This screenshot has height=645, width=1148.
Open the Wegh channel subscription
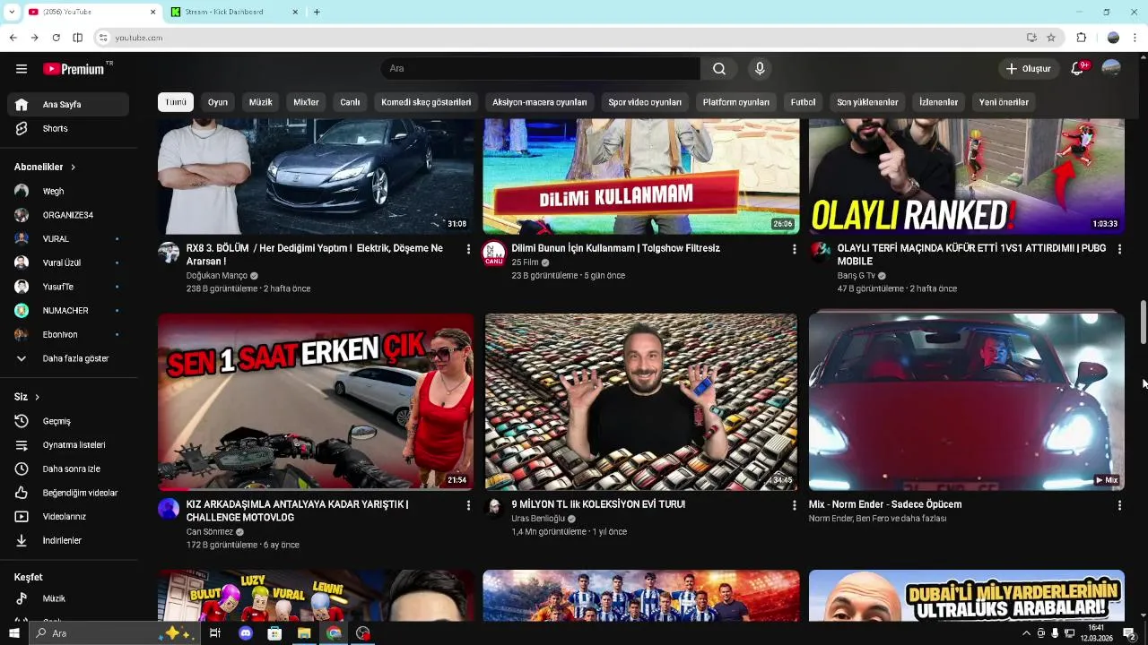[x=68, y=191]
